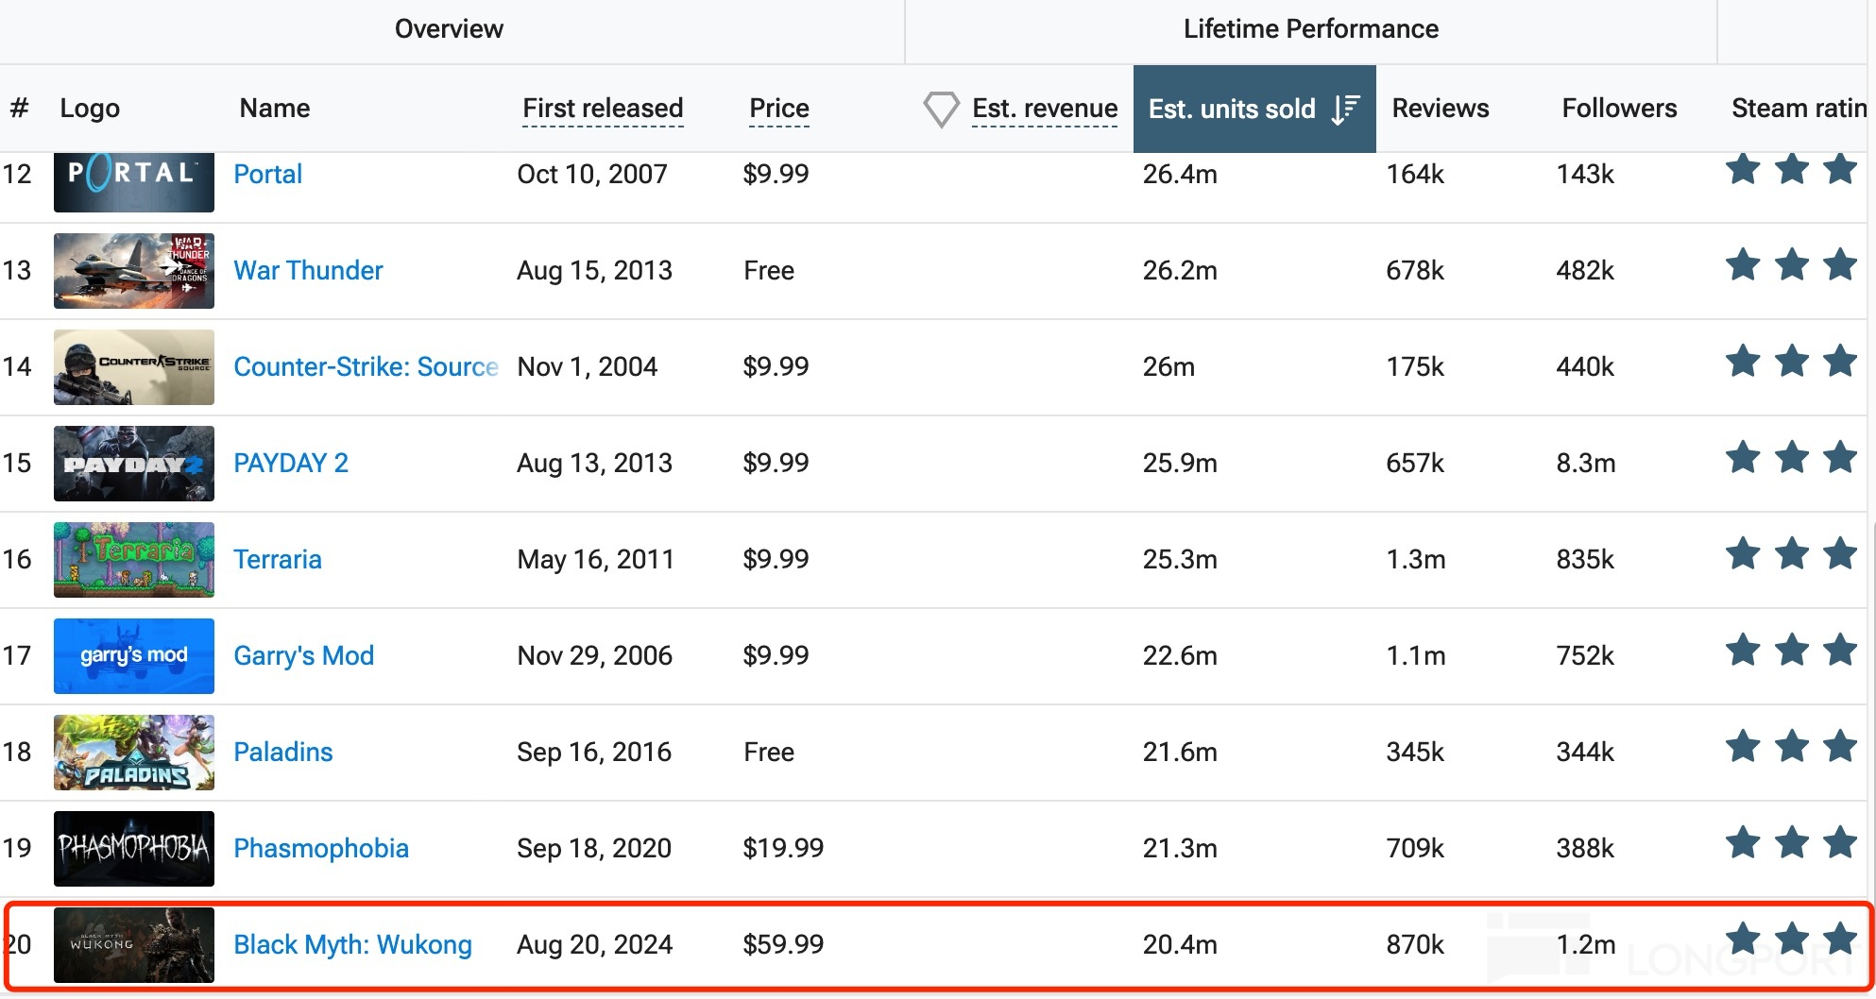Click the Name column header
Viewport: 1876px width, 999px height.
click(x=274, y=109)
